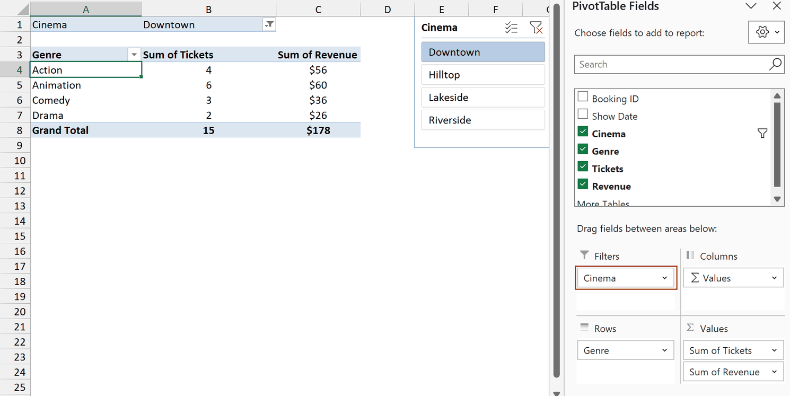The width and height of the screenshot is (790, 396).
Task: Open the Cinema filter dropdown in cell B1
Action: click(269, 24)
